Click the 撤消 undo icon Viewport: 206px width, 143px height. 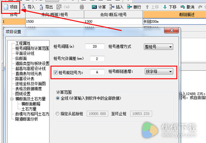click(x=183, y=7)
